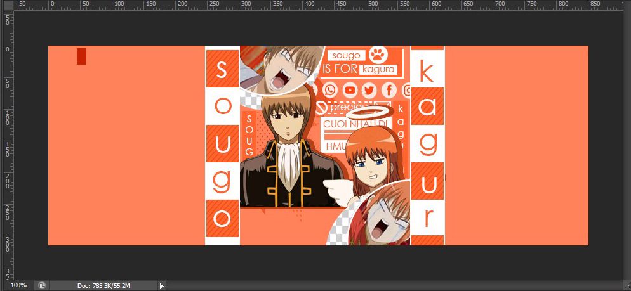Viewport: 631px width, 291px height.
Task: Click the partially visible Instagram icon
Action: pyautogui.click(x=407, y=90)
